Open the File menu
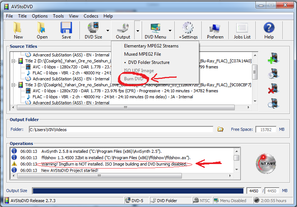 pos(9,16)
